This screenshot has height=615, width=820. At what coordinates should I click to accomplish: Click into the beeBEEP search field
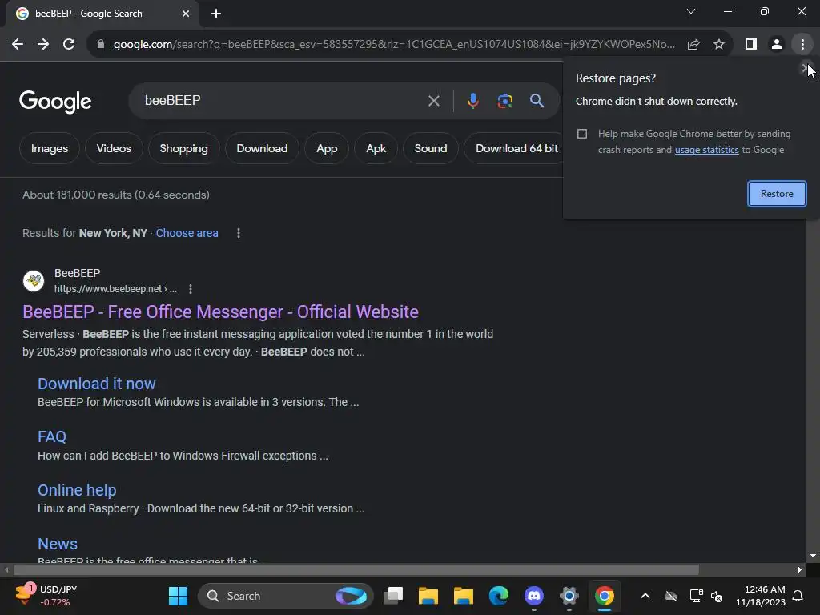[x=283, y=100]
